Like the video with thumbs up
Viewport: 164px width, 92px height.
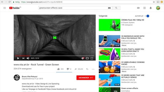(58, 69)
